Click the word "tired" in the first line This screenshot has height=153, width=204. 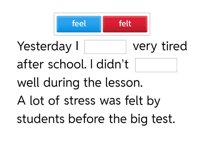click(x=174, y=46)
